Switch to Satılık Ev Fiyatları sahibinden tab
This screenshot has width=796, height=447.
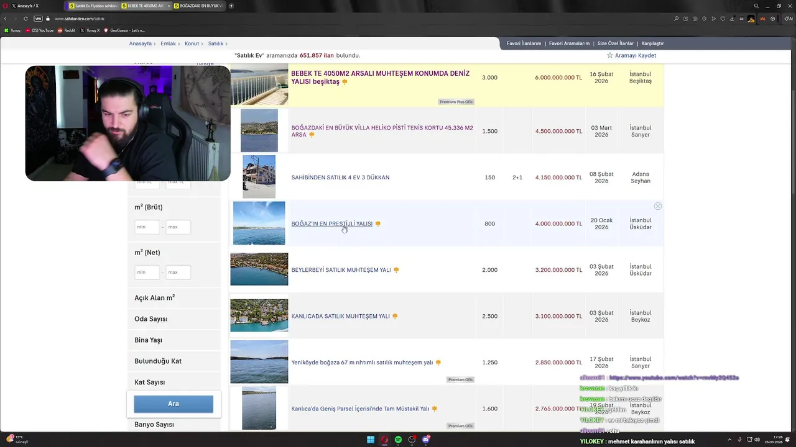[x=93, y=6]
